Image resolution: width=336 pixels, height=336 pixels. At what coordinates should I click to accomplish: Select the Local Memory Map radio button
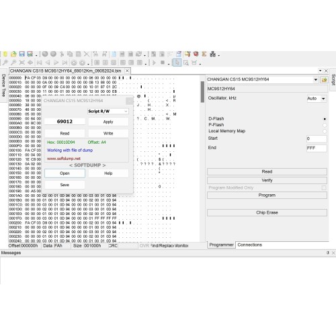pyautogui.click(x=325, y=131)
